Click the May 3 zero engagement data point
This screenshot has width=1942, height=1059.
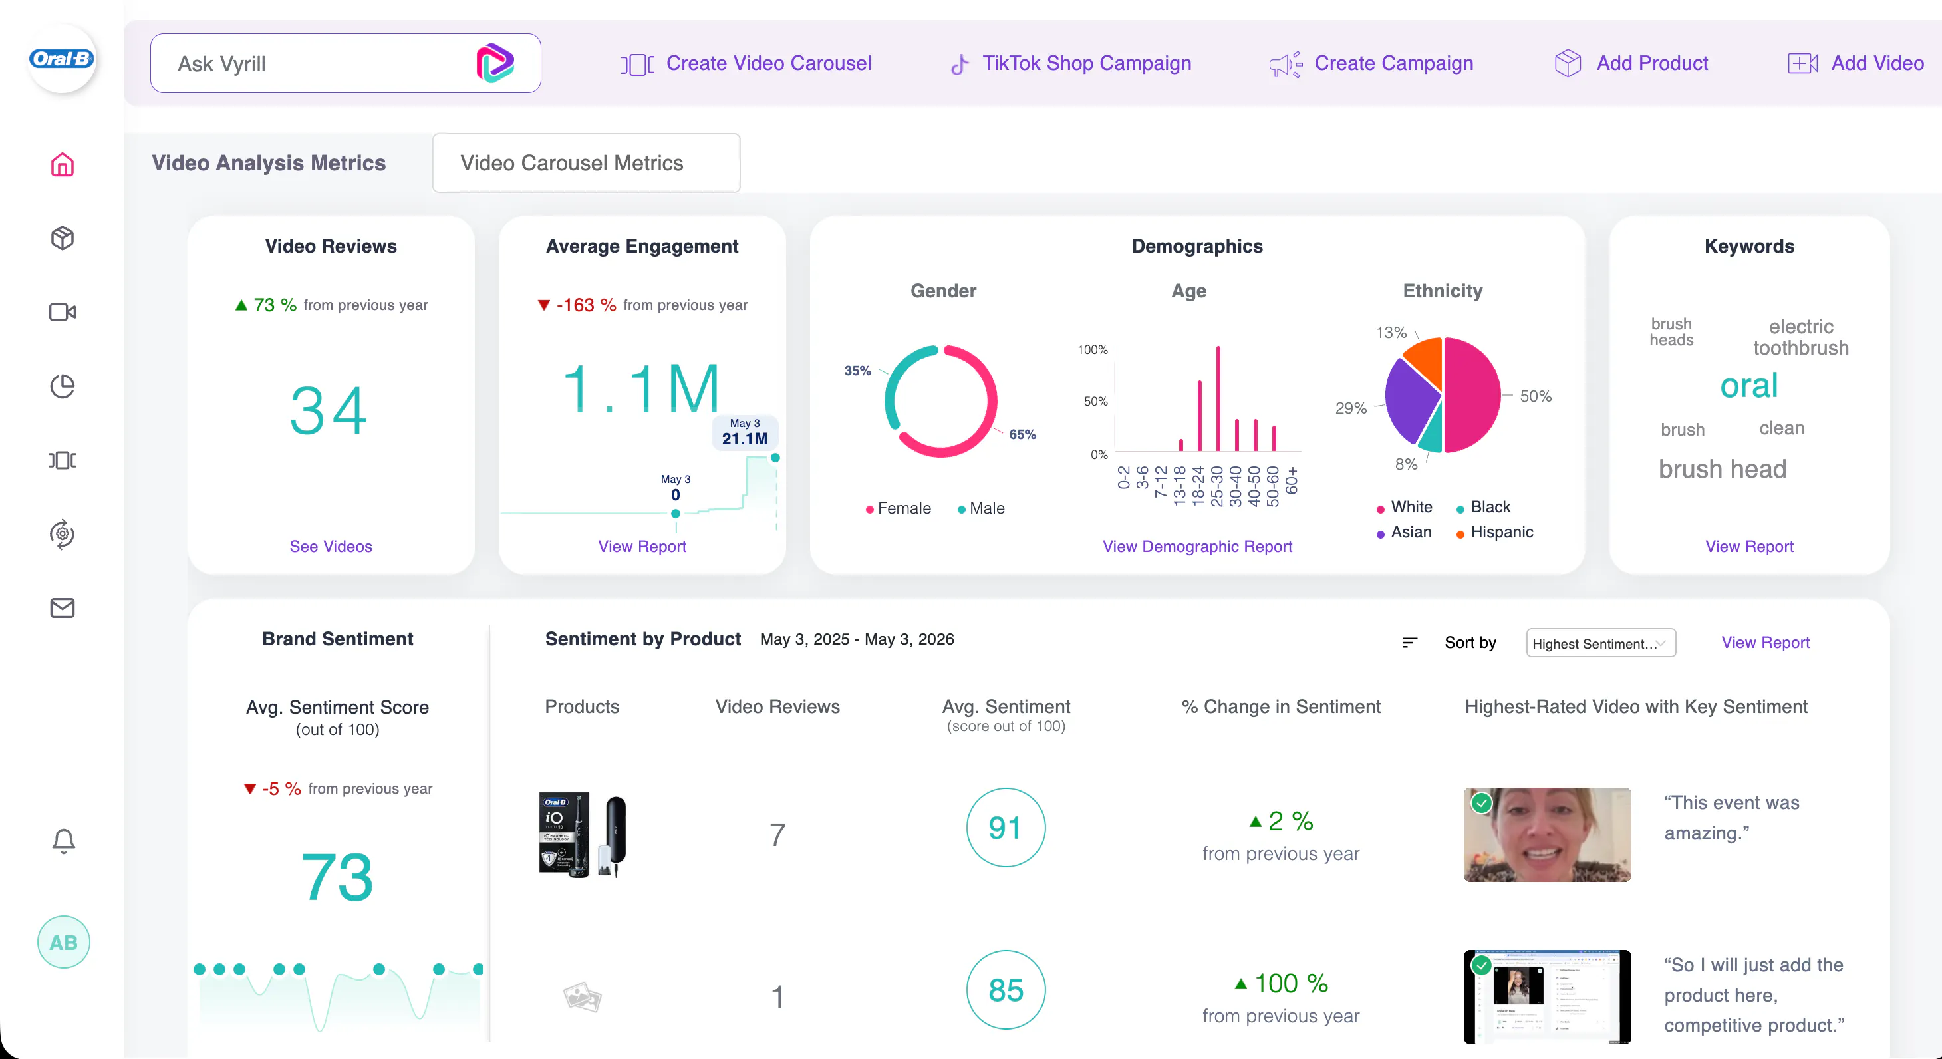click(x=676, y=514)
